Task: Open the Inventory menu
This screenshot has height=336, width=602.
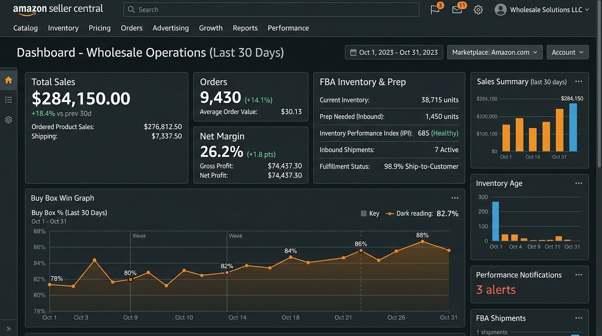Action: (x=63, y=28)
